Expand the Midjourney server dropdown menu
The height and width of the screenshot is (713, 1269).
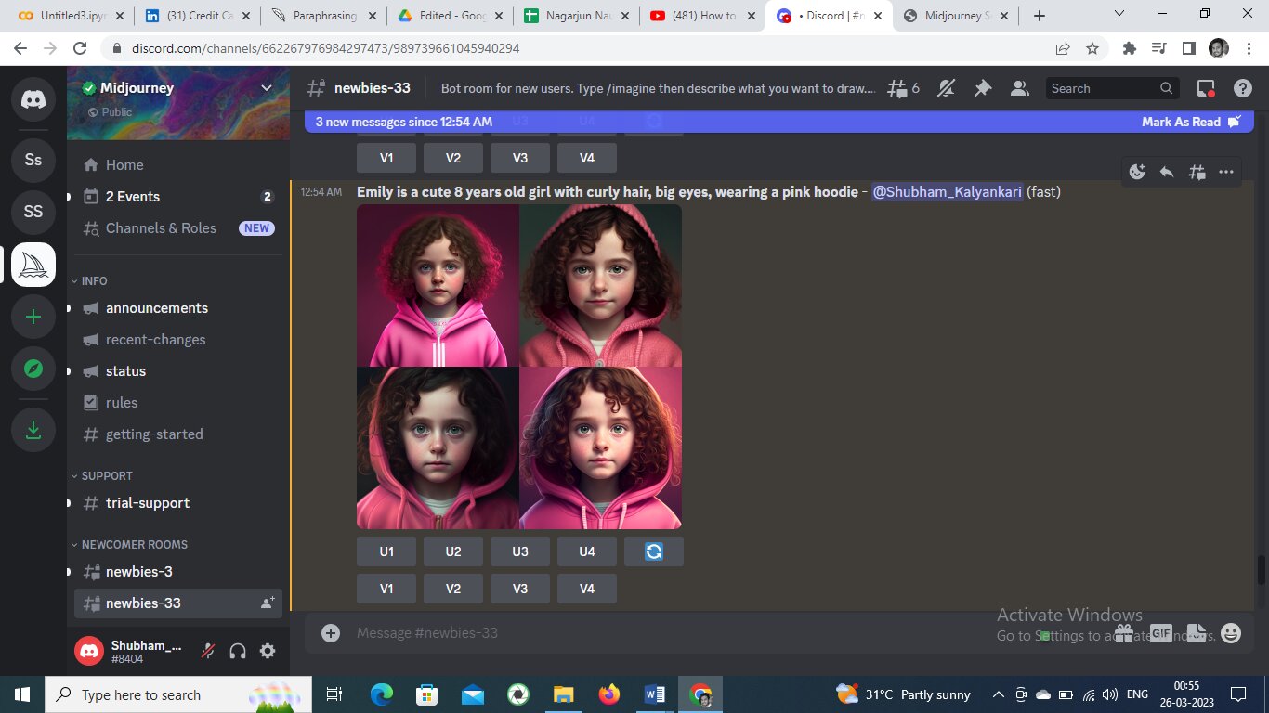coord(267,88)
